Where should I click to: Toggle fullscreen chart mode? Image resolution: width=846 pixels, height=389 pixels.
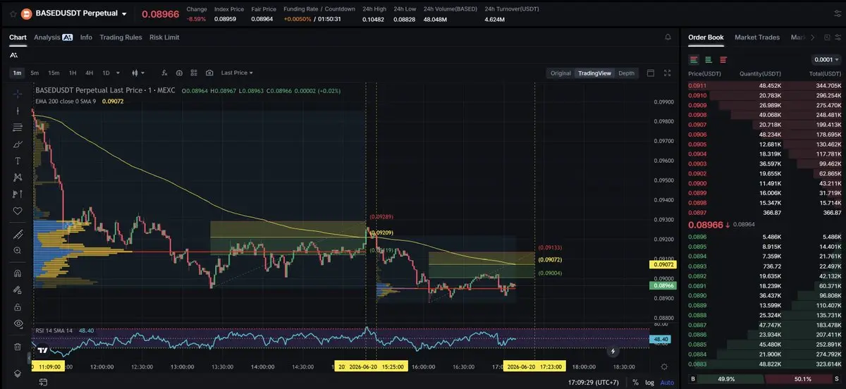667,73
